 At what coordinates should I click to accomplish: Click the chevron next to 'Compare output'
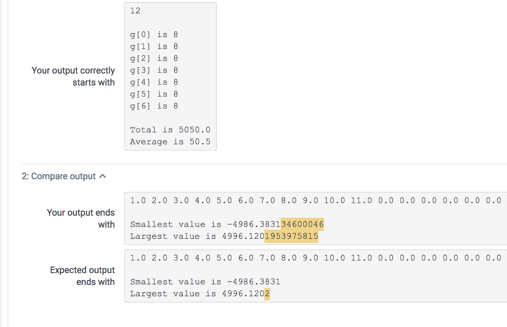pyautogui.click(x=102, y=176)
